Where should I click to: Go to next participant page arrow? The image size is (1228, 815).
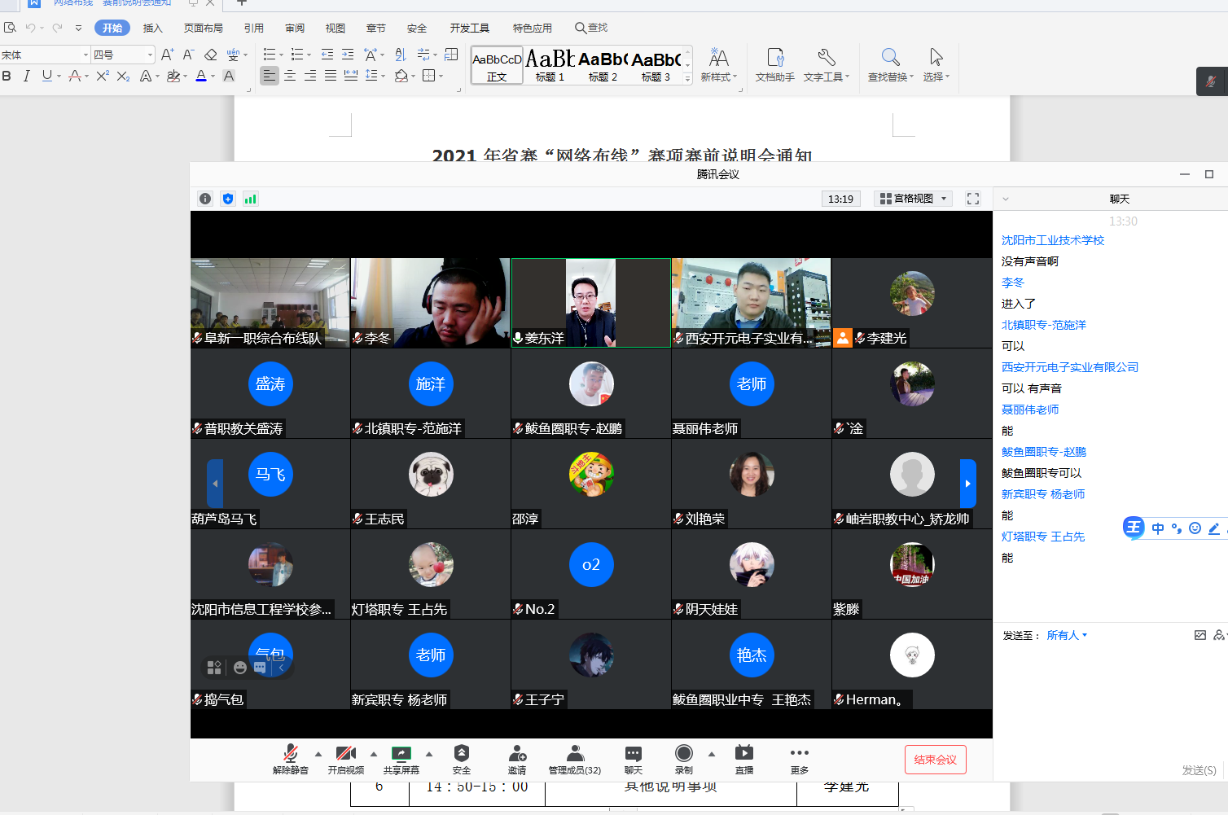pyautogui.click(x=967, y=484)
